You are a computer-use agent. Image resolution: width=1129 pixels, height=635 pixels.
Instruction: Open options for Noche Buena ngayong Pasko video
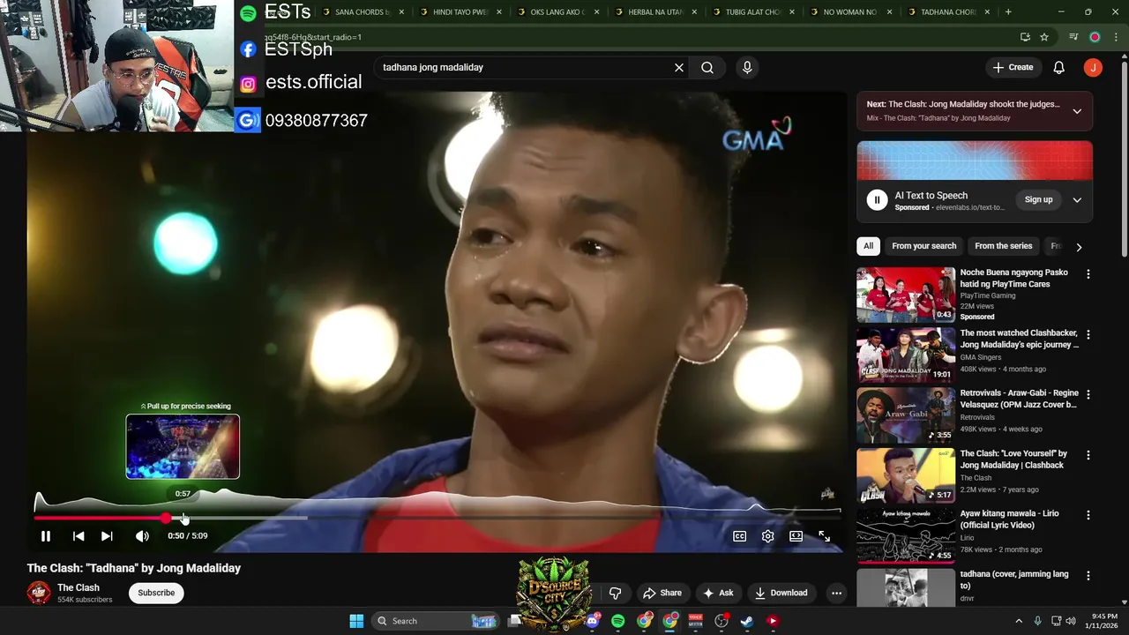1088,274
